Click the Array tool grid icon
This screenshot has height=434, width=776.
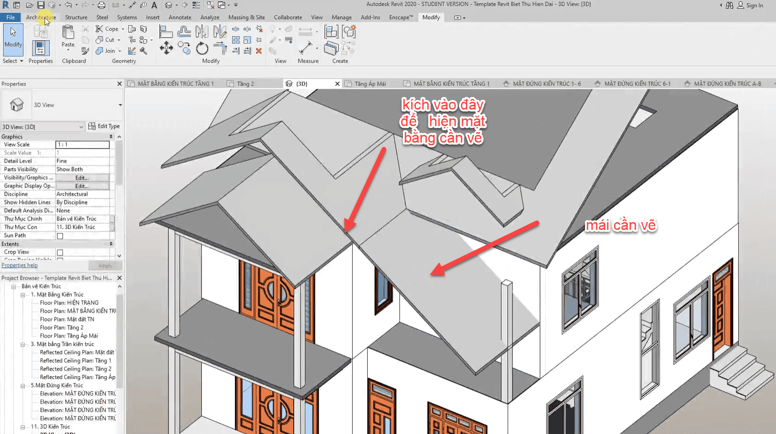[236, 40]
